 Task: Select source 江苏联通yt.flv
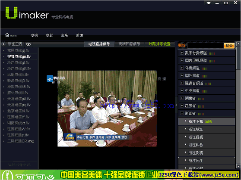[19, 135]
